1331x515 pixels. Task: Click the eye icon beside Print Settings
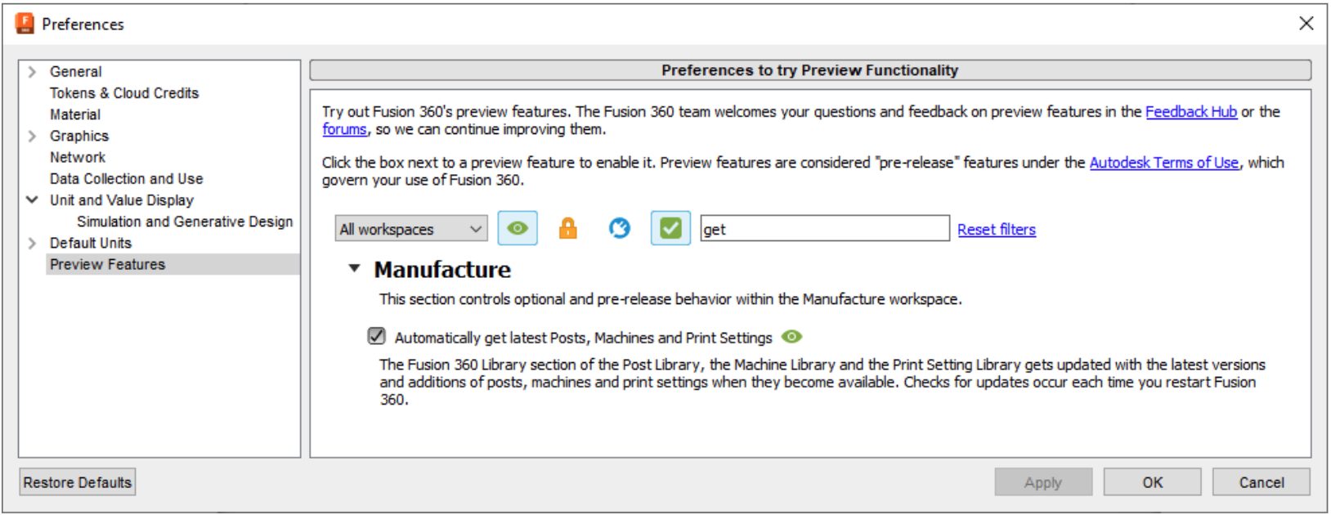point(791,337)
